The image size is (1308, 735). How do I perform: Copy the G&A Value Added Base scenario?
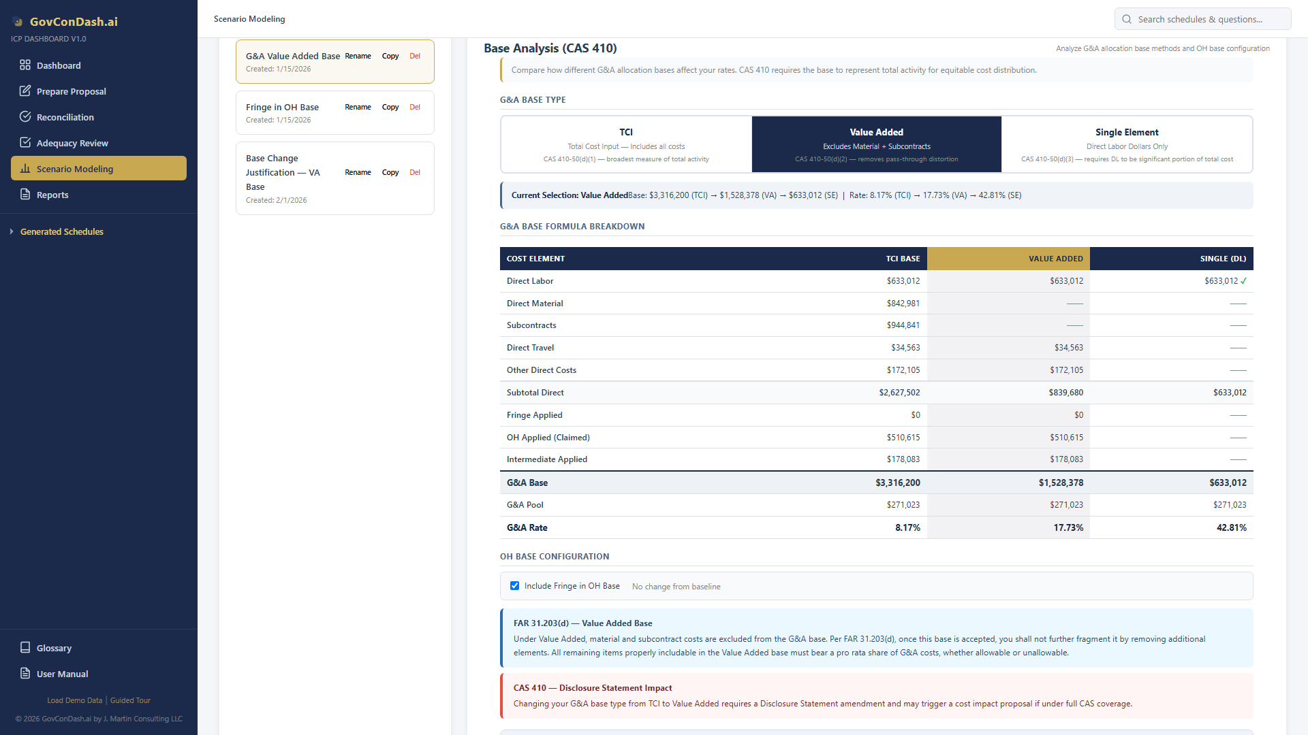coord(390,56)
